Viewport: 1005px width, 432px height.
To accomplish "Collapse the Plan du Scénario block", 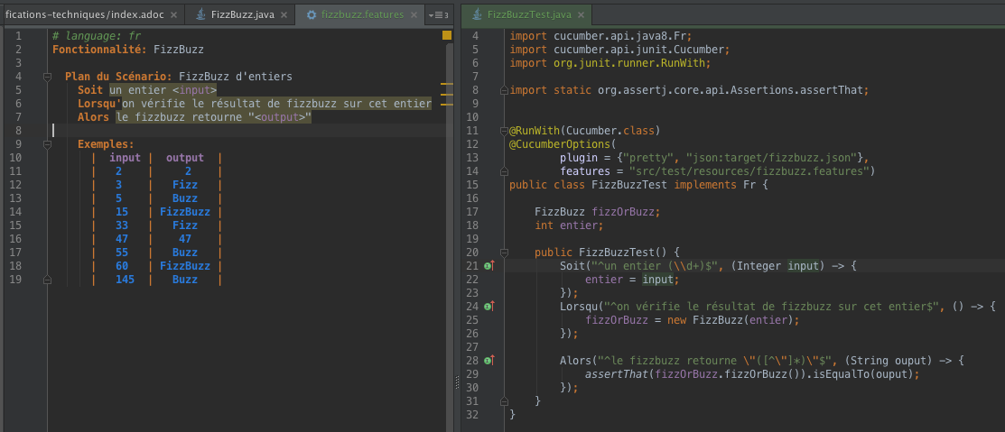I will (46, 77).
